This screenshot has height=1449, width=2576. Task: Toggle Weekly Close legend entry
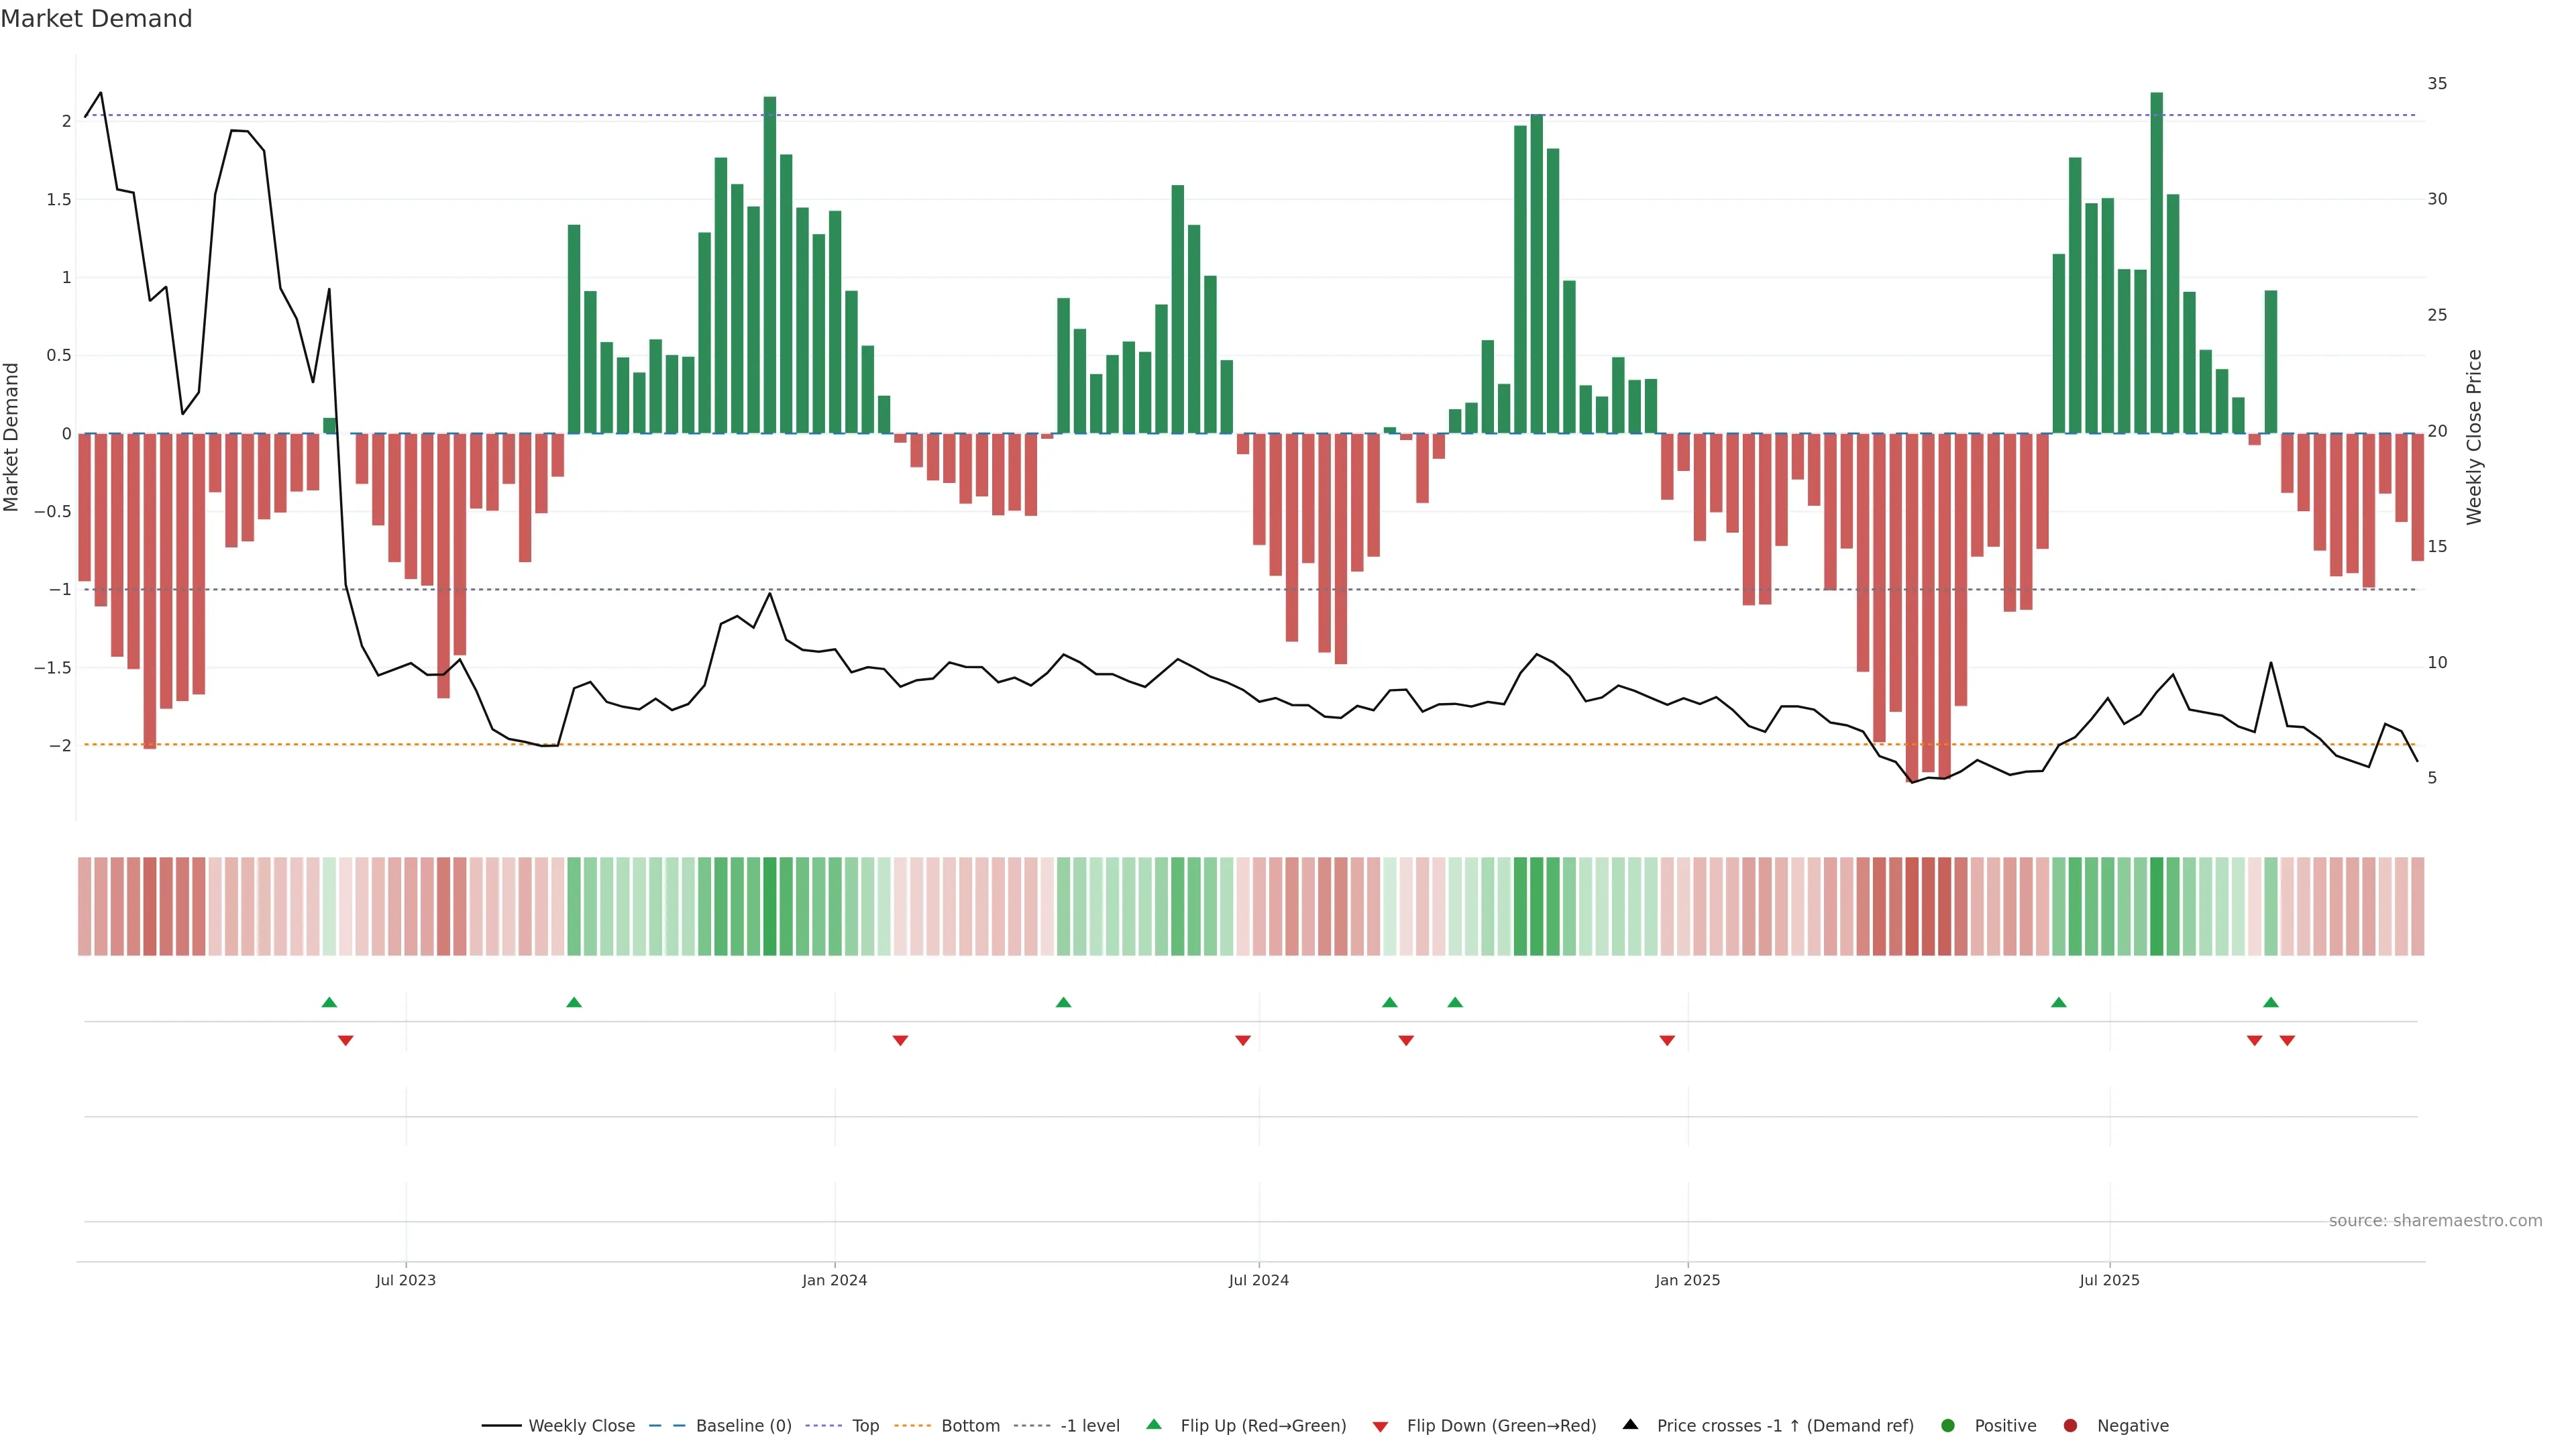pyautogui.click(x=580, y=1426)
